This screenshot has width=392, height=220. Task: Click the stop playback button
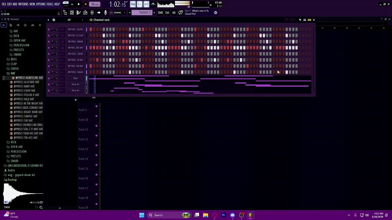pyautogui.click(x=78, y=4)
